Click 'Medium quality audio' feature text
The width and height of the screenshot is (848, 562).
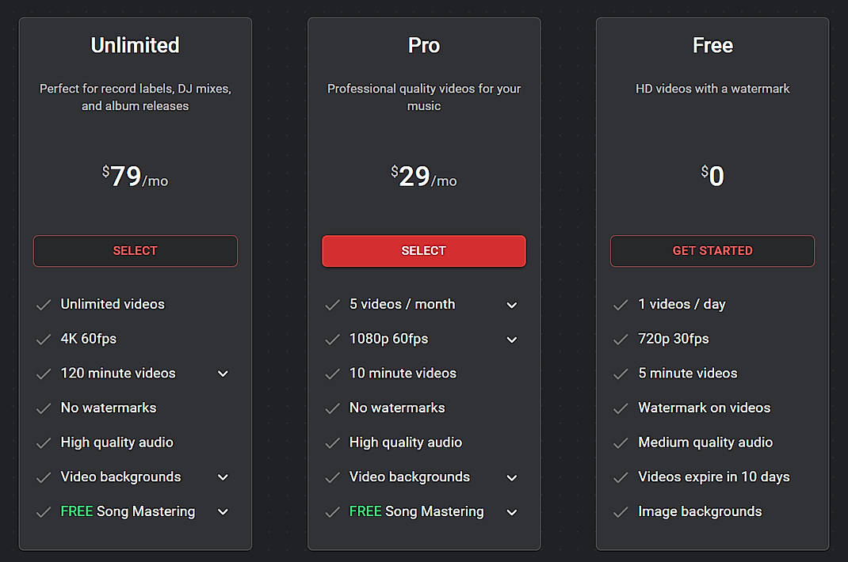coord(705,442)
